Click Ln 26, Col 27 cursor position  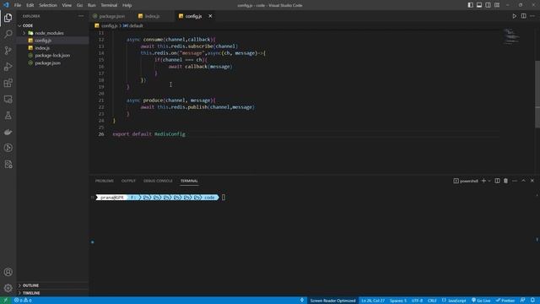(x=373, y=301)
